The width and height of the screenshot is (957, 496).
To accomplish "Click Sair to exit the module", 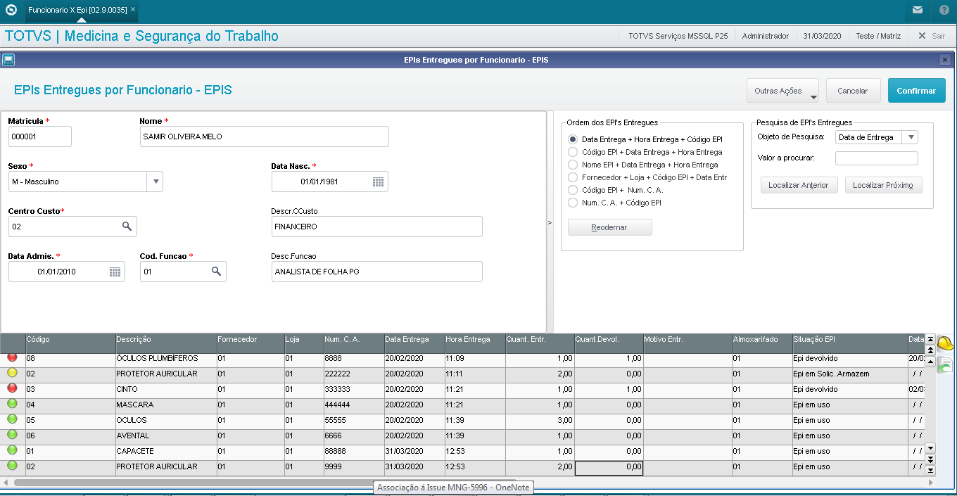I will (x=932, y=36).
